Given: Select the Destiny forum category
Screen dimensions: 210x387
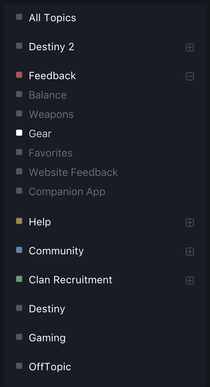Looking at the screenshot, I should (x=47, y=309).
